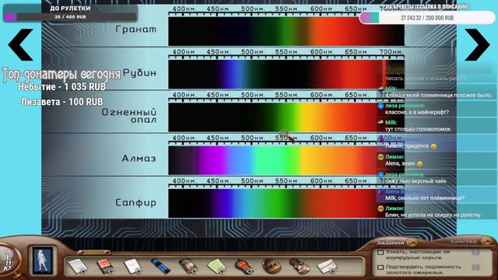Select the white paper sheet in inventory

[x=77, y=266]
